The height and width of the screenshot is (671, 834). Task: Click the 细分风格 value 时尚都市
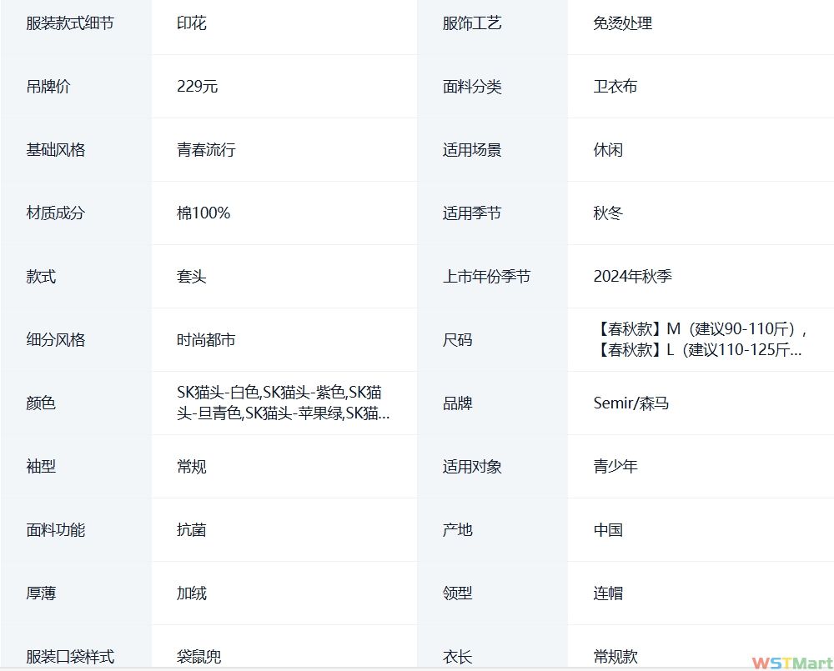point(206,340)
